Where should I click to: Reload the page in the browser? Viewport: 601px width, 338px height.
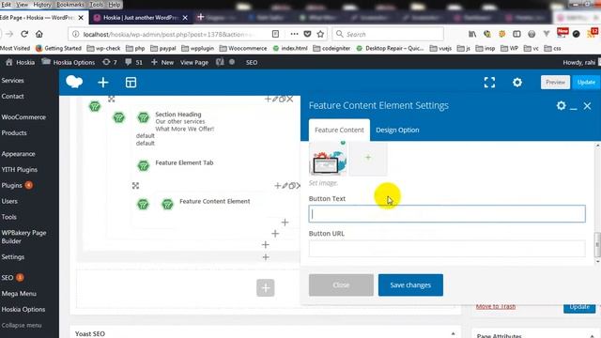point(24,34)
